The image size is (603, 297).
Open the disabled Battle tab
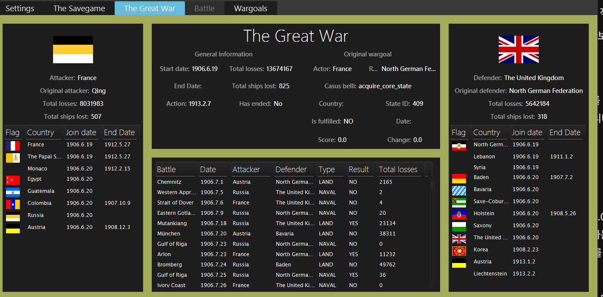204,8
